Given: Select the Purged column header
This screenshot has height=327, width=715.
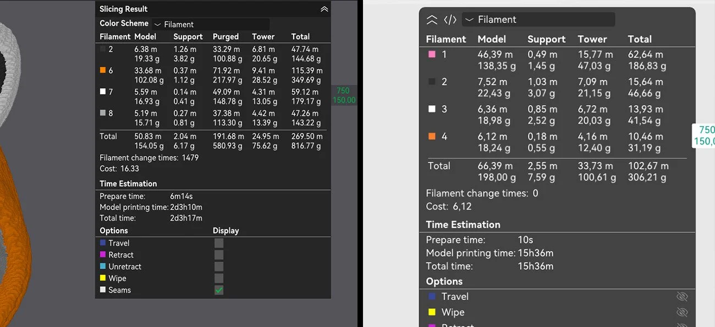Looking at the screenshot, I should coord(226,37).
